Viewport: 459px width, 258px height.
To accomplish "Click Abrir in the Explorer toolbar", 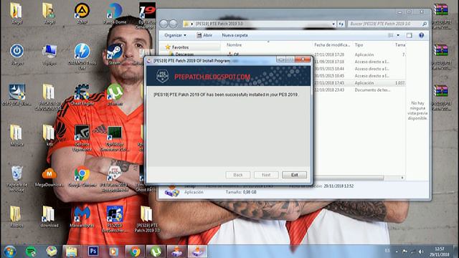I will 204,35.
